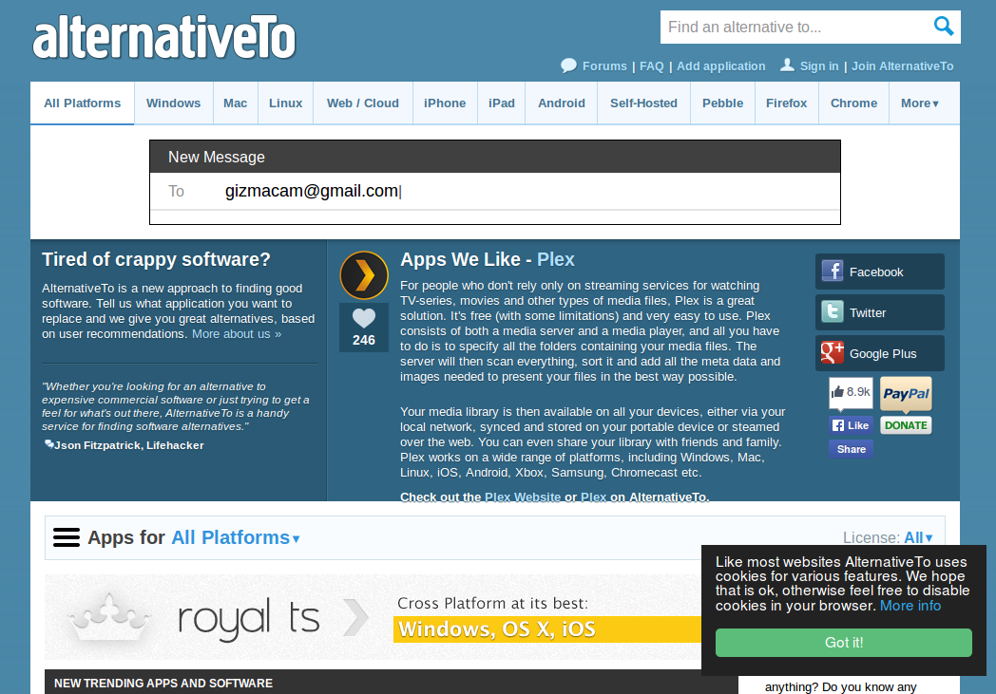Open the cookie More info link
996x694 pixels.
910,606
